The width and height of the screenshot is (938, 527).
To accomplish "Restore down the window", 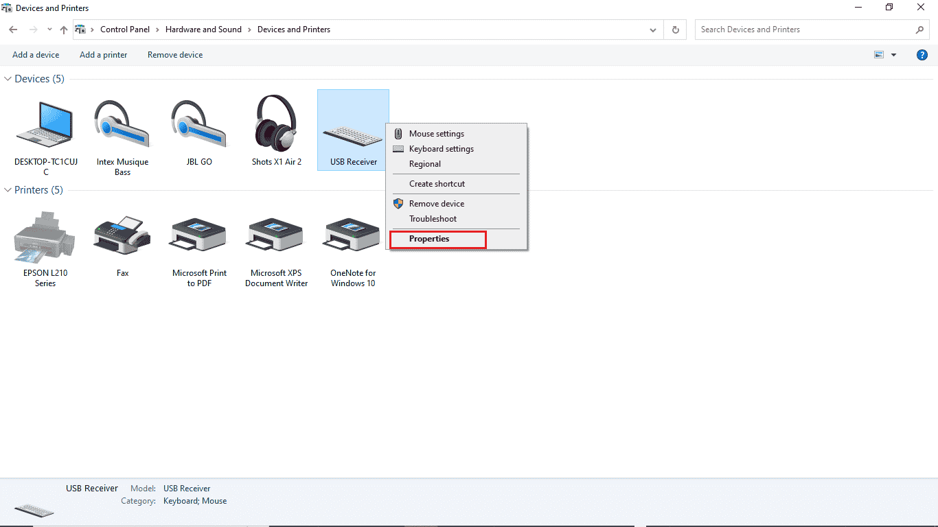I will (889, 8).
